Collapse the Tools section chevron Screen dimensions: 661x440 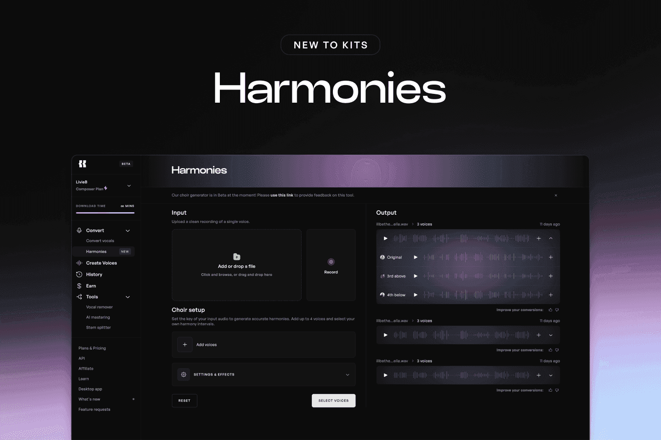click(x=128, y=297)
